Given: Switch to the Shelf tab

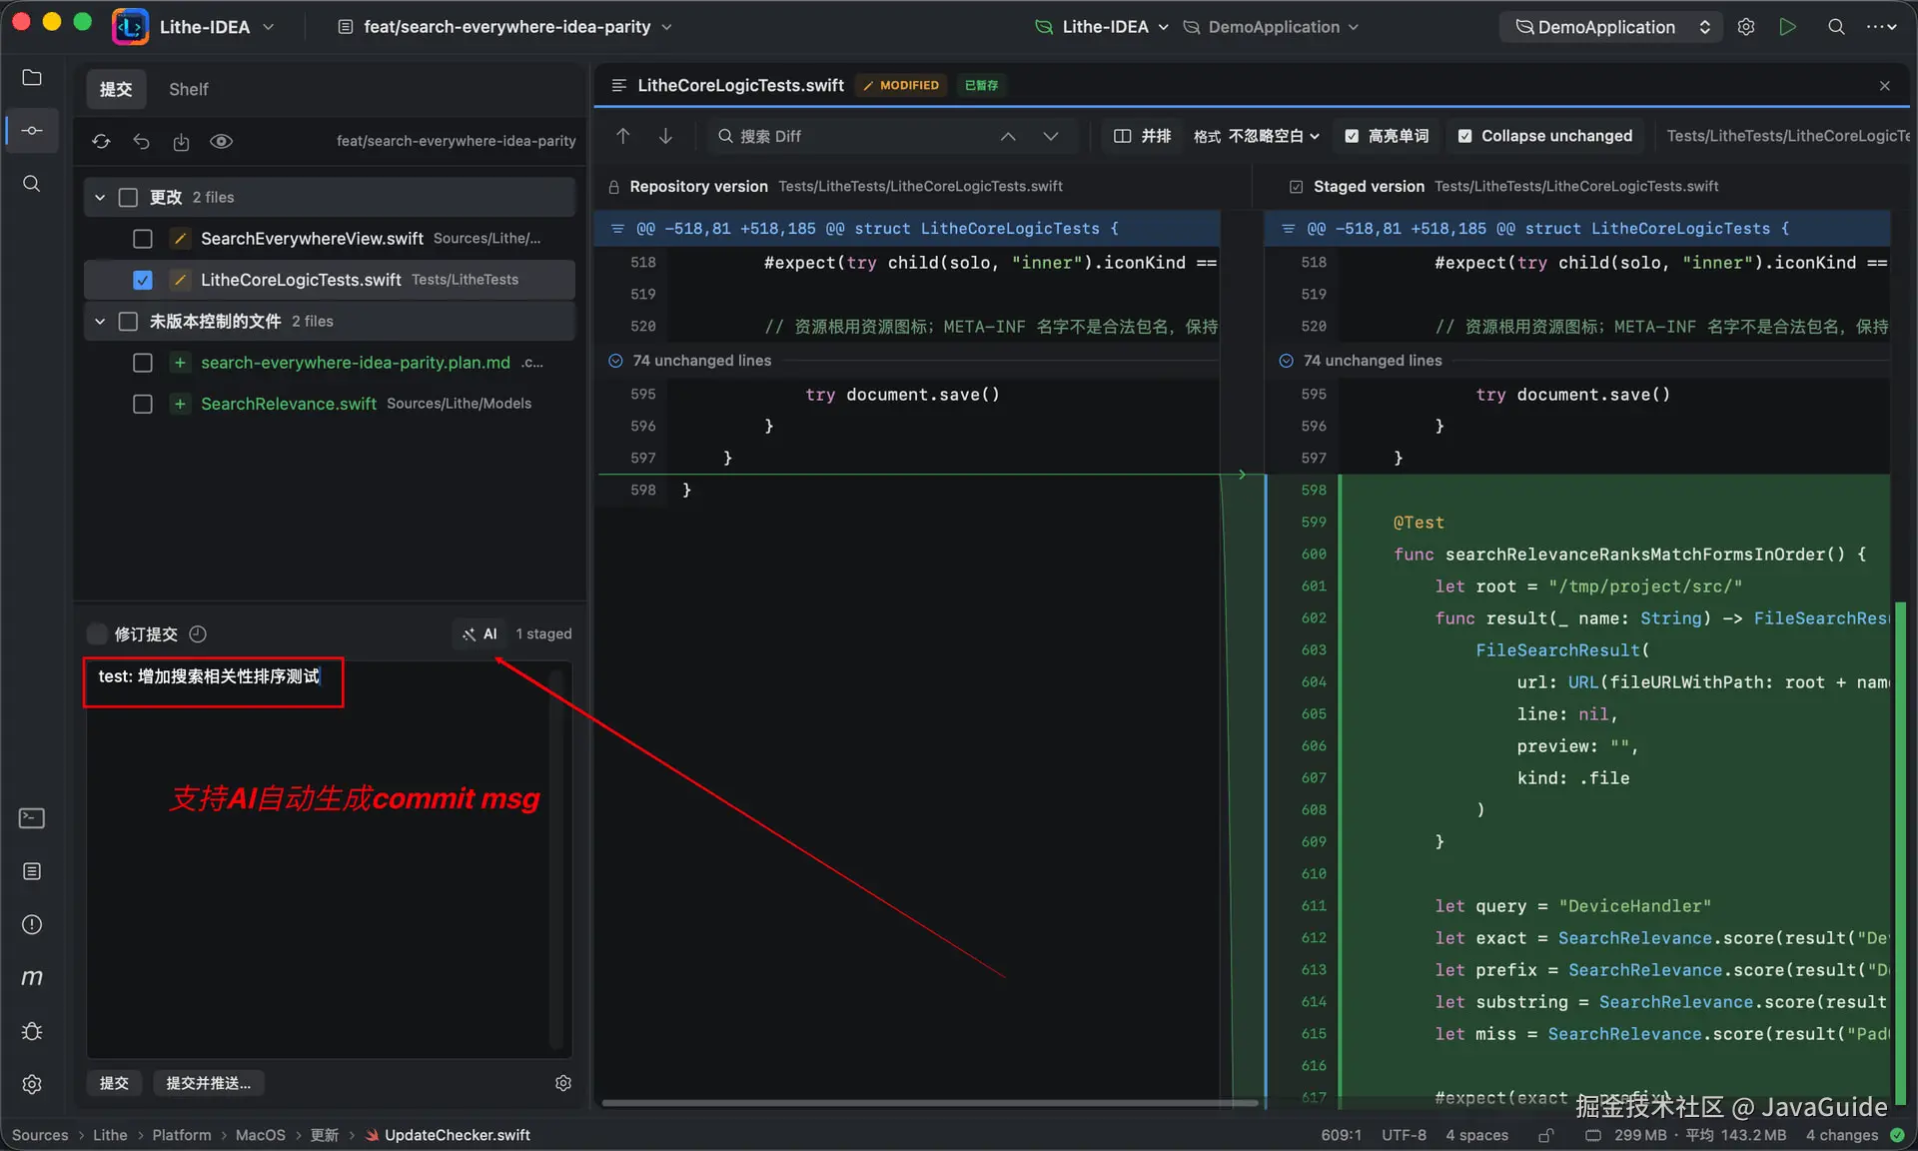Looking at the screenshot, I should (188, 89).
